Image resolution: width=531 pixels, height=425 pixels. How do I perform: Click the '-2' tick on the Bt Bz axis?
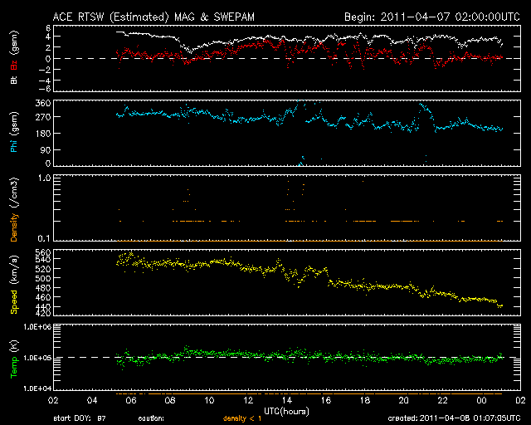(x=45, y=70)
